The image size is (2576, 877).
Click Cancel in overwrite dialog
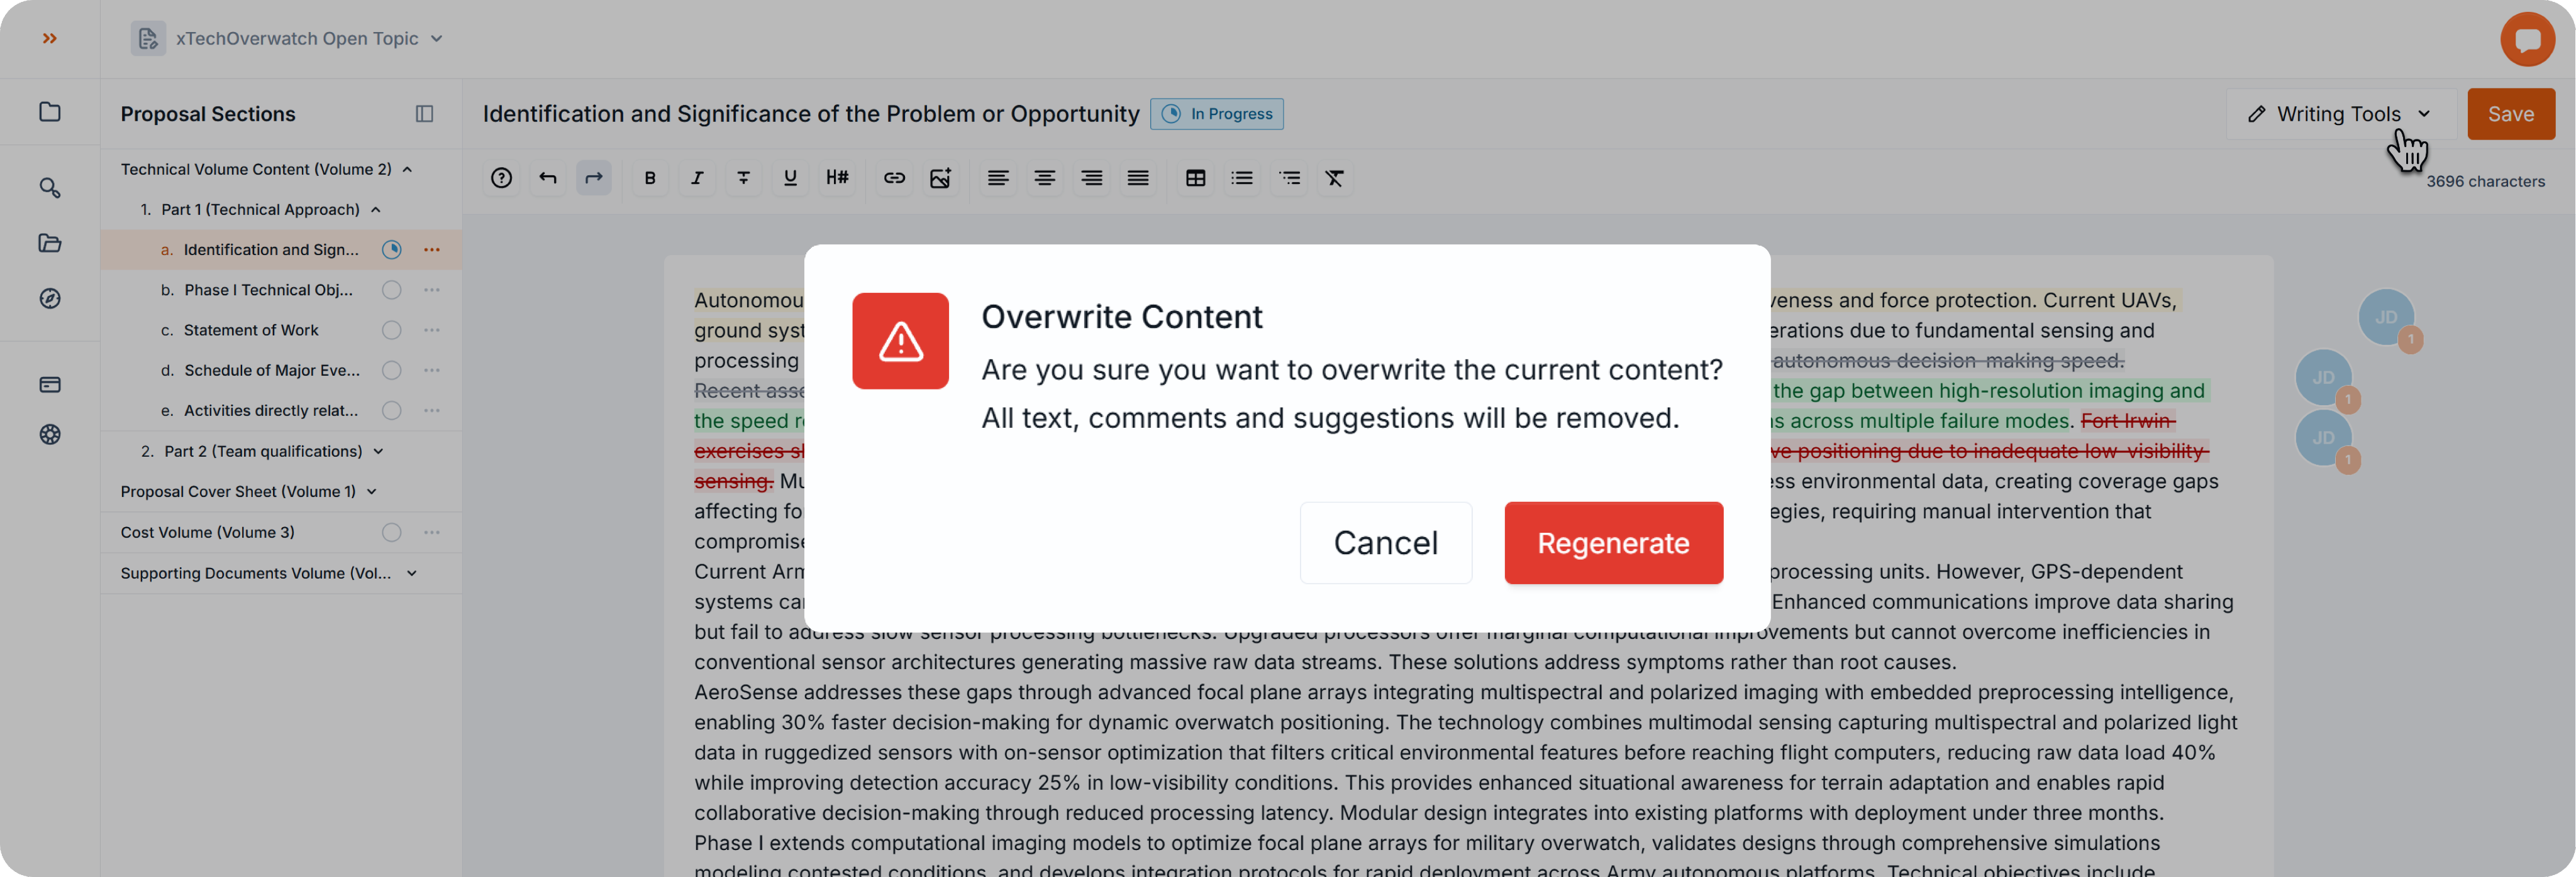click(x=1385, y=542)
